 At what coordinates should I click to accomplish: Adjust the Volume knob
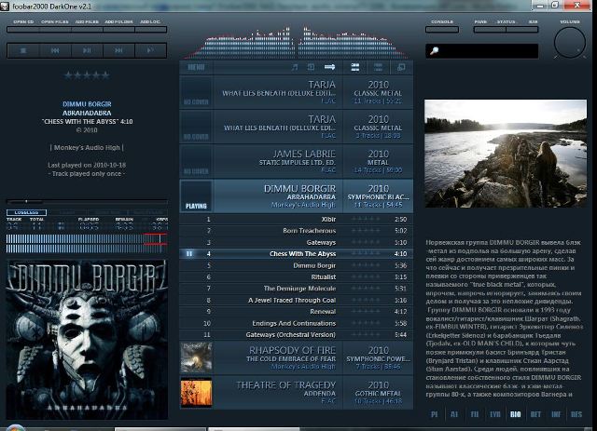tap(570, 43)
